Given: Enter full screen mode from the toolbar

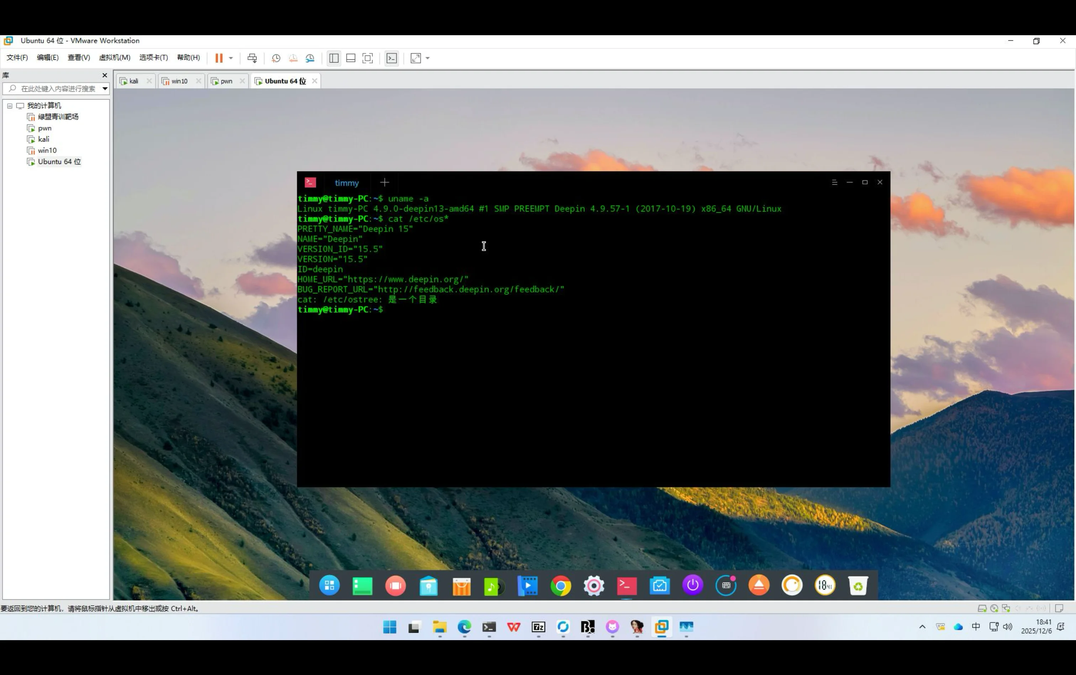Looking at the screenshot, I should click(367, 58).
